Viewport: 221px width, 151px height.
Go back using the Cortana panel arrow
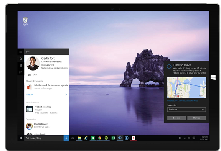[28, 52]
